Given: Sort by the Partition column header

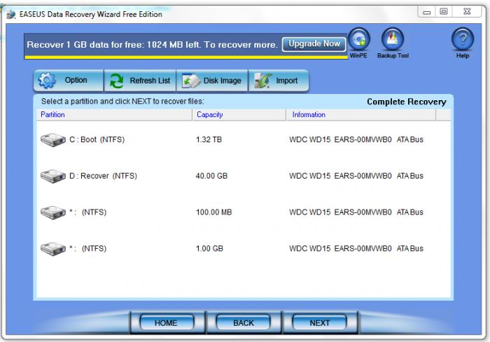Looking at the screenshot, I should click(x=114, y=115).
